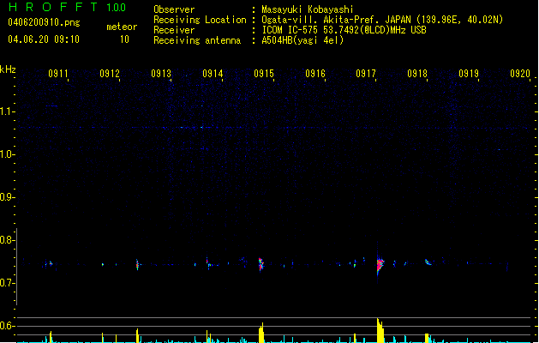Image resolution: width=539 pixels, height=343 pixels.
Task: Click the strong meteor echo after 0917
Action: coord(380,264)
